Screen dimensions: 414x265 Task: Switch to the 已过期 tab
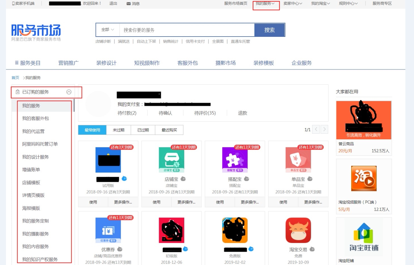143,130
